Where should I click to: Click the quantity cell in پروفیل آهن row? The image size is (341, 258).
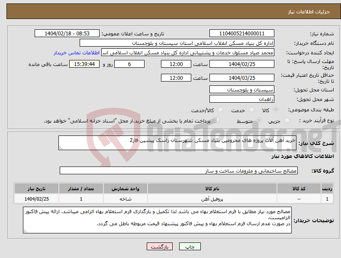(x=81, y=199)
